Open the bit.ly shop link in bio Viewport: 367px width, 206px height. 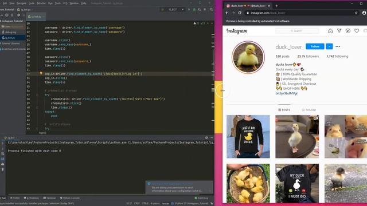(287, 93)
